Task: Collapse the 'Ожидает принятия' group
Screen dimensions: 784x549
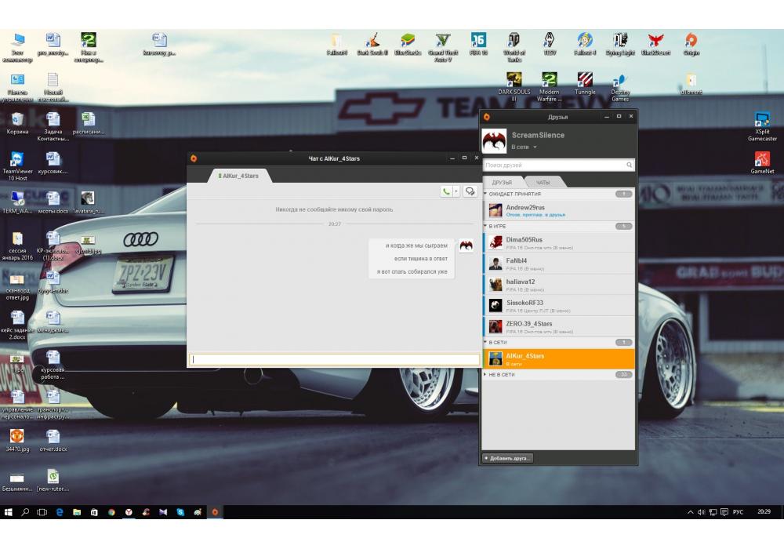Action: click(x=486, y=194)
